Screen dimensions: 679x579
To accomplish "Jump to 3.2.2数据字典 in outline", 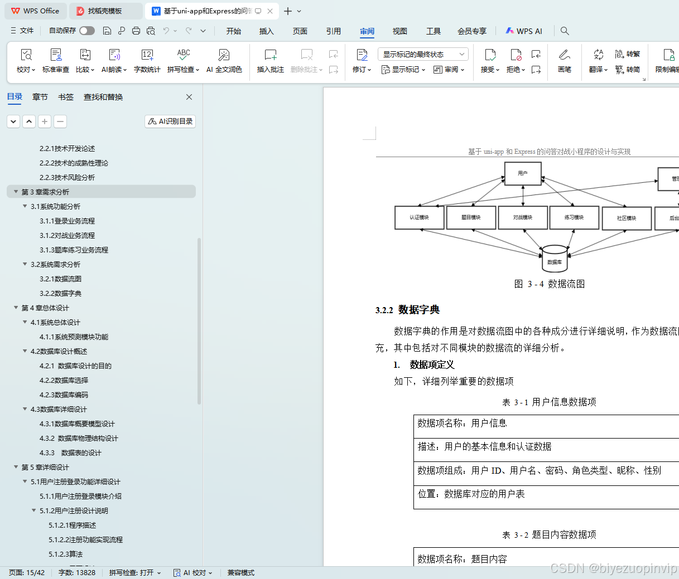I will 60,293.
